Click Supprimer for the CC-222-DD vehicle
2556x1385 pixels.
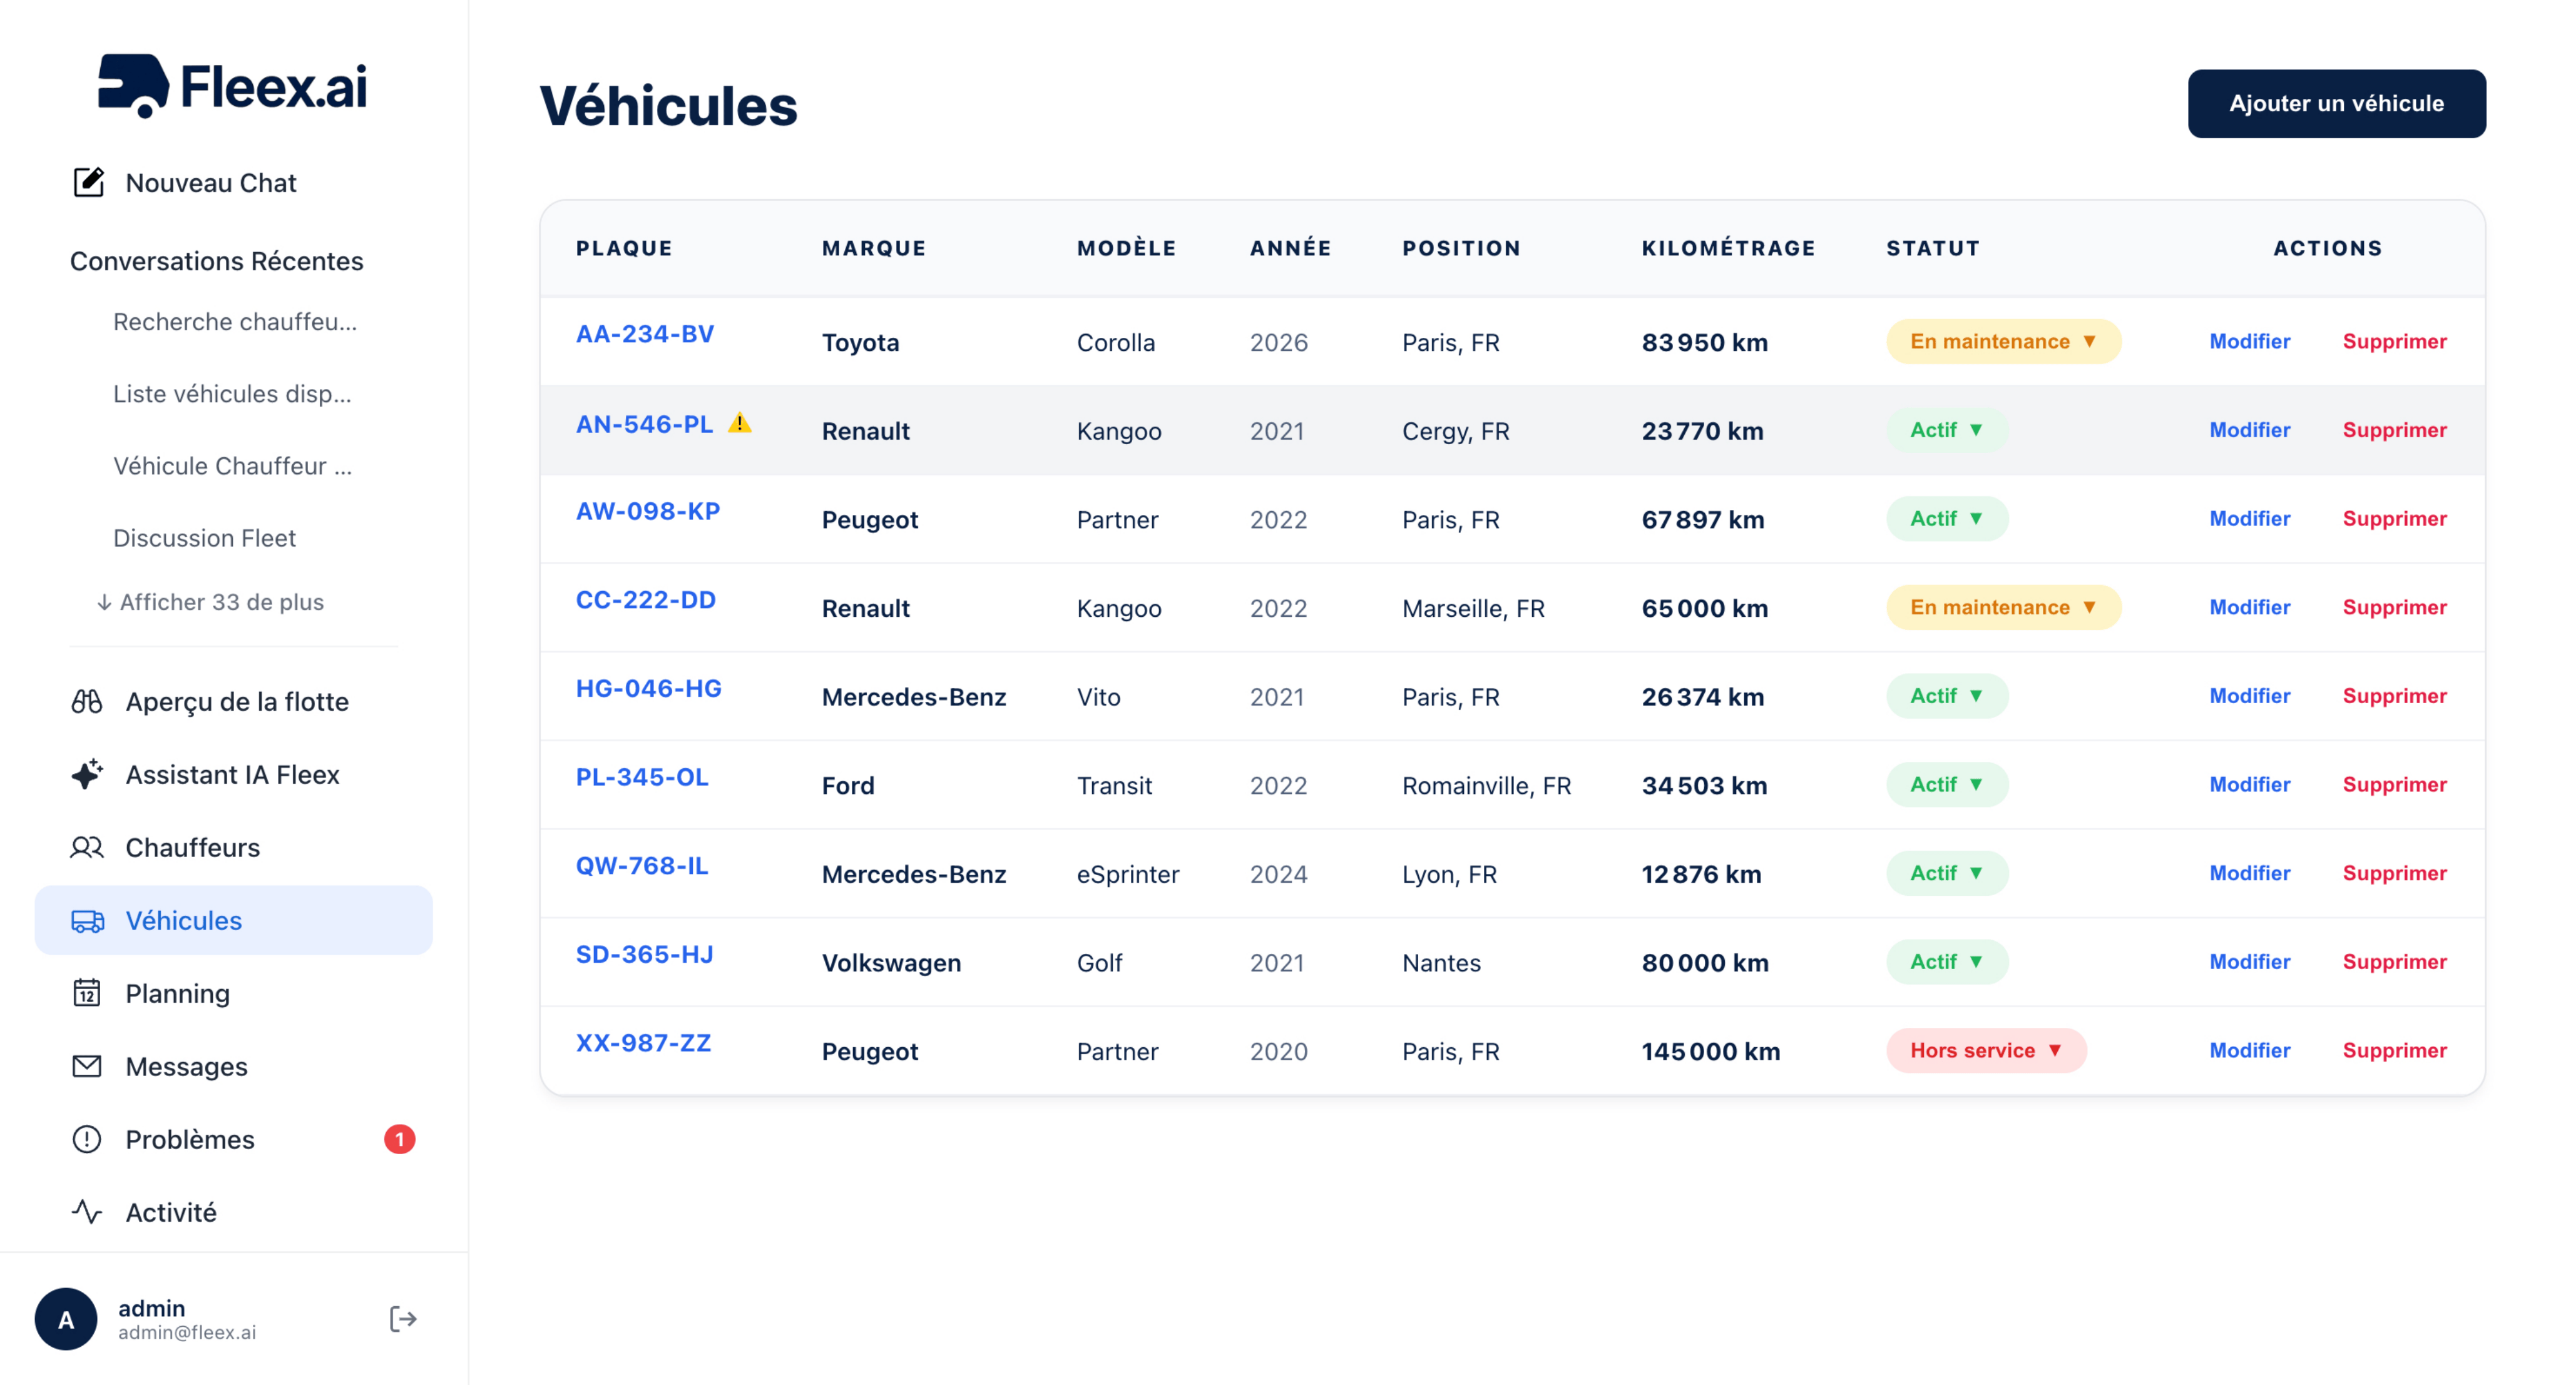[x=2393, y=607]
